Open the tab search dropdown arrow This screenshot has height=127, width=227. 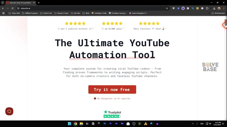(2, 2)
